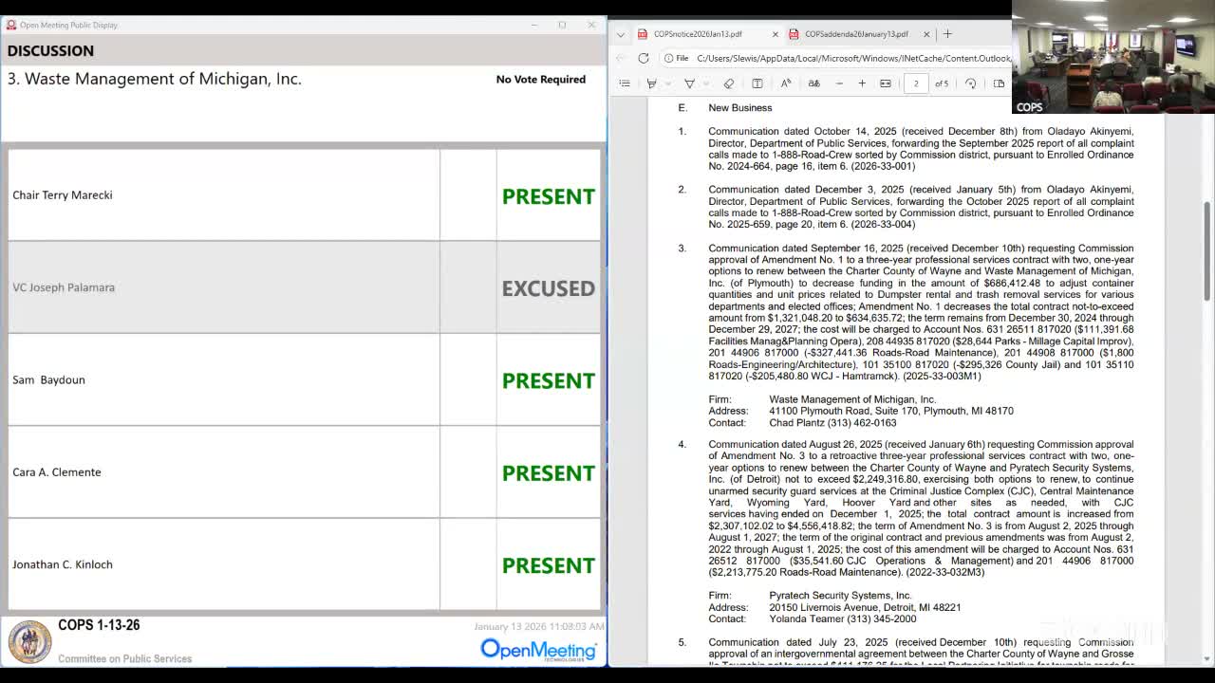Screen dimensions: 1215x683
Task: Switch the PDF page view layout
Action: point(999,83)
